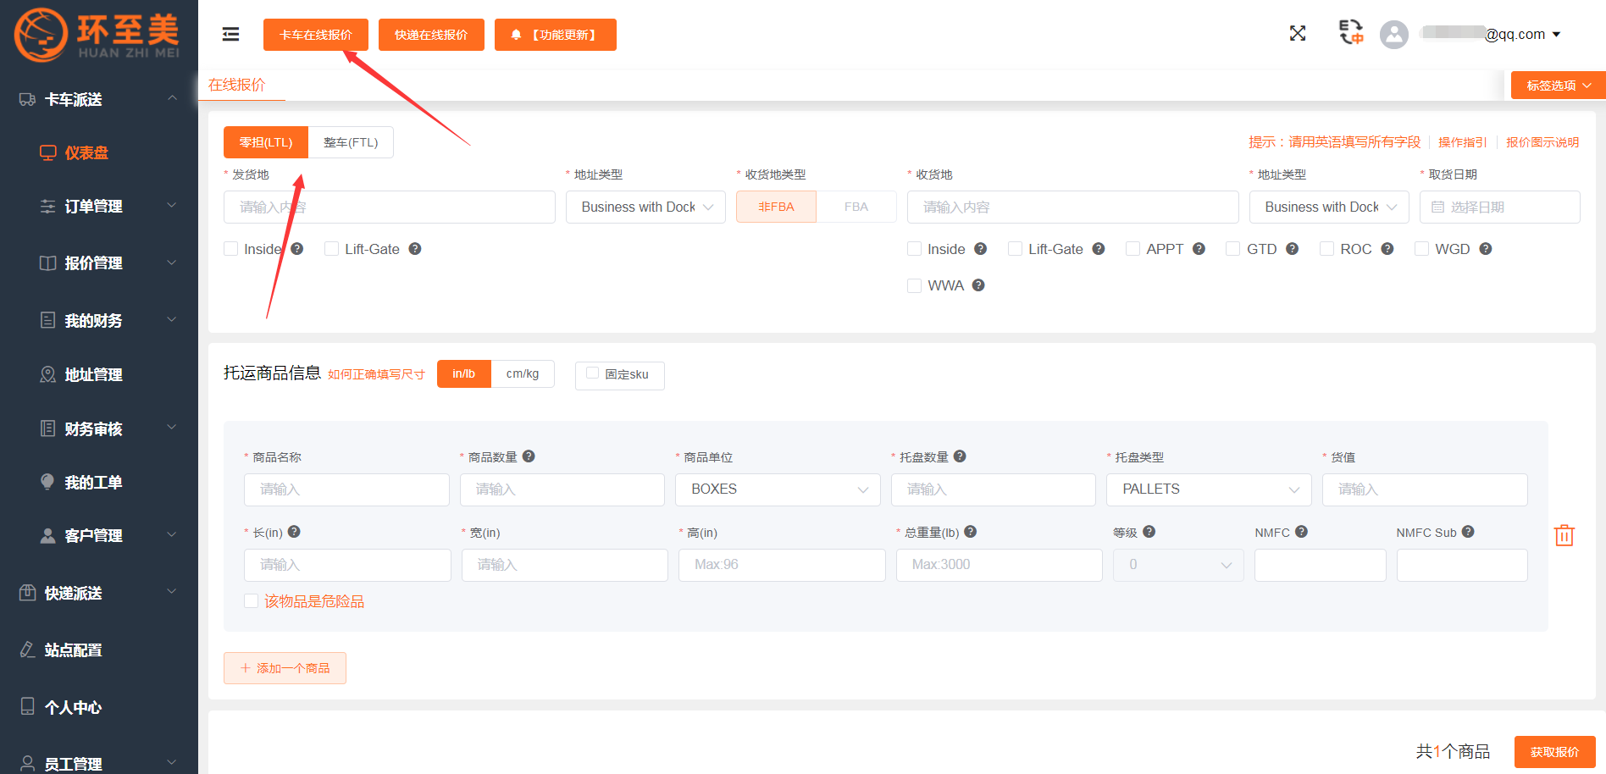
Task: Toggle the 固定sku checkbox
Action: click(x=593, y=373)
